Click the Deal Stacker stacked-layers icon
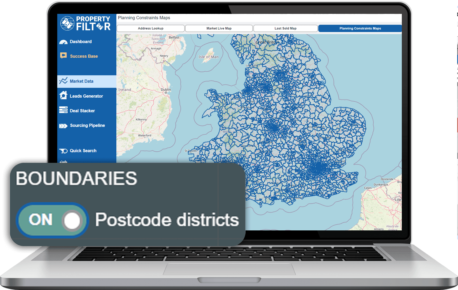The height and width of the screenshot is (290, 458). (x=63, y=110)
